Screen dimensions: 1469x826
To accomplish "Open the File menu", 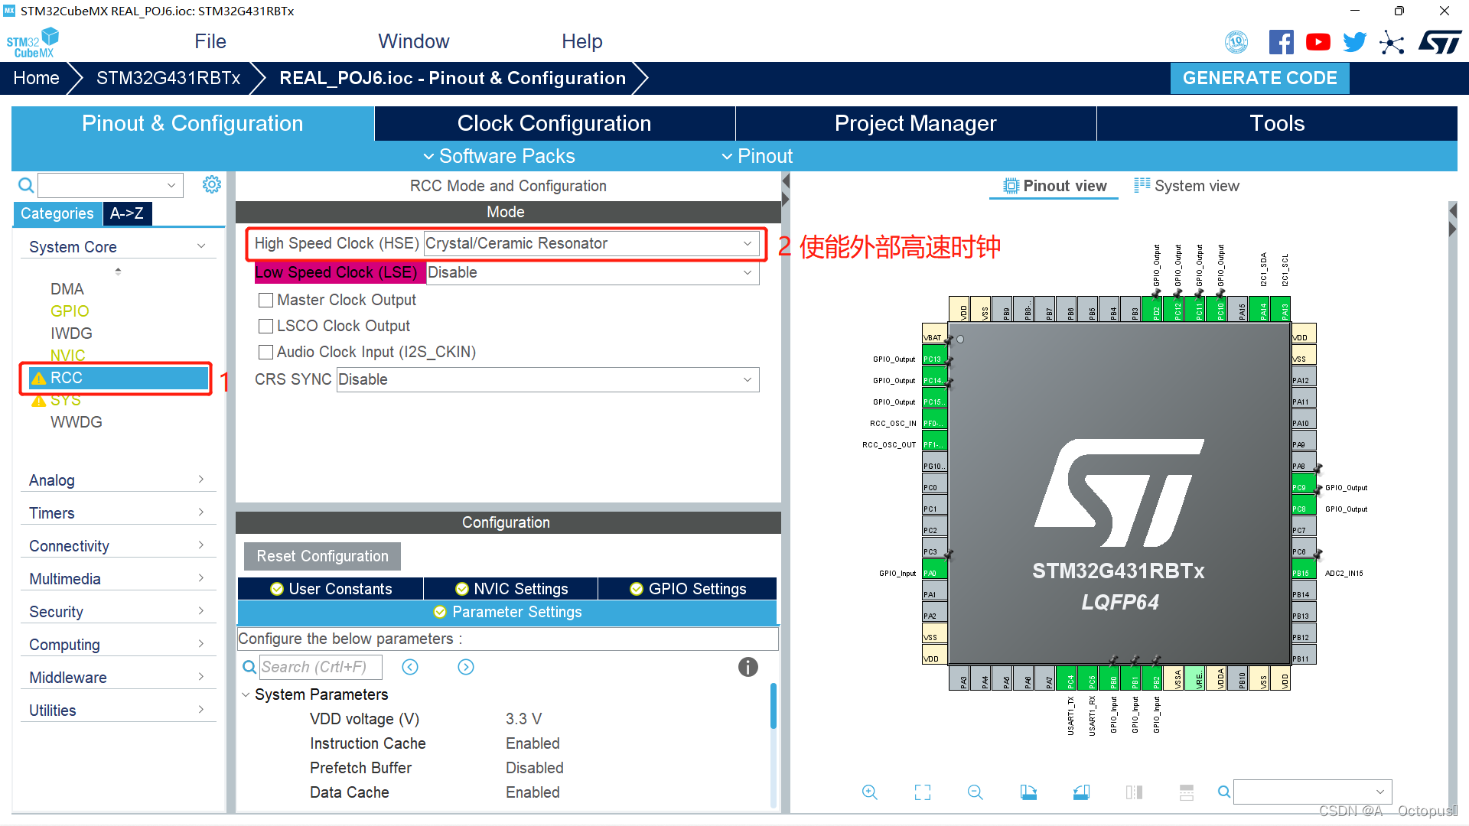I will 210,41.
